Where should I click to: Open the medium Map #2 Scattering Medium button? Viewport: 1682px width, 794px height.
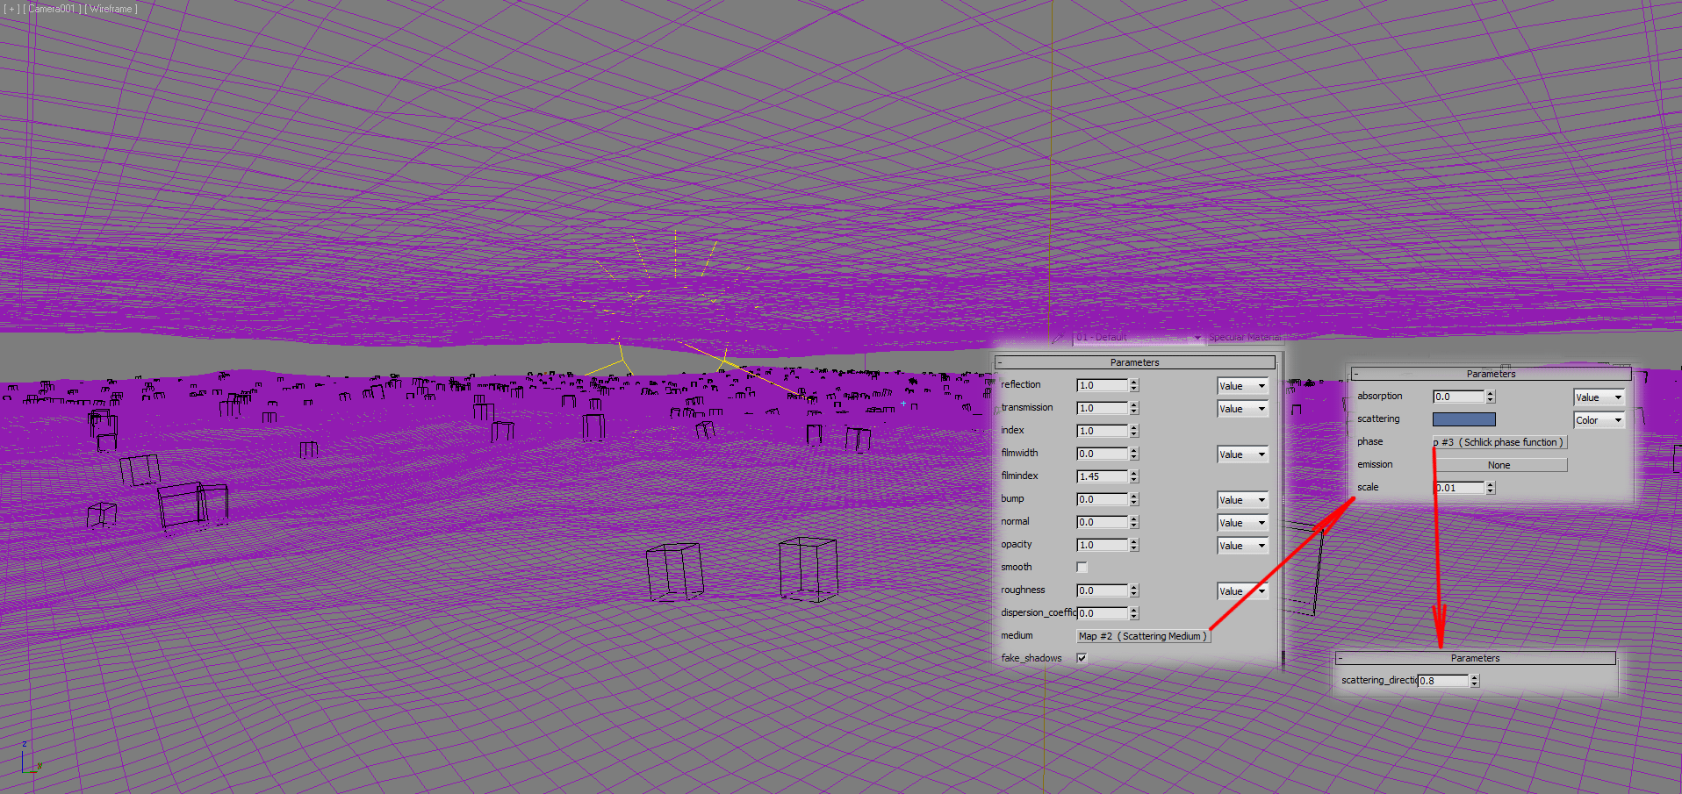[x=1143, y=636]
